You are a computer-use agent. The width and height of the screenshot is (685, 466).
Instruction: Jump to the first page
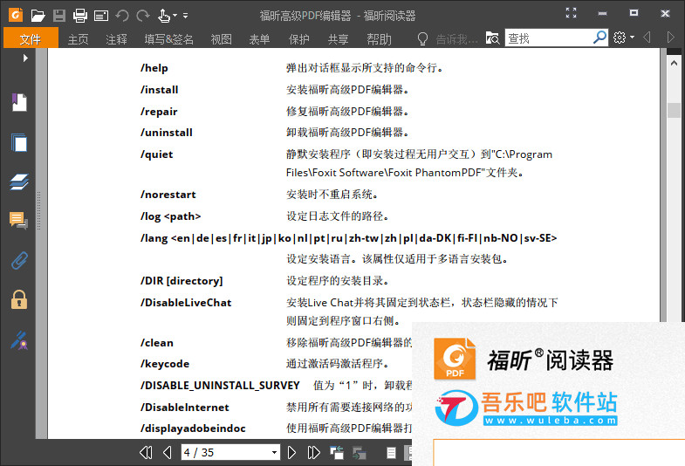(146, 452)
